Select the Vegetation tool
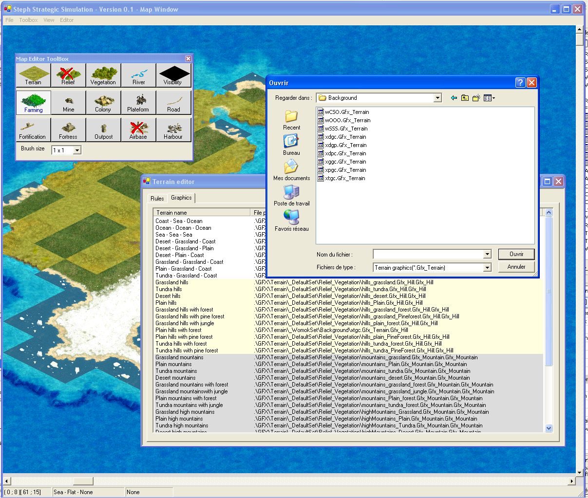Viewport: 588px width, 498px height. coord(103,75)
